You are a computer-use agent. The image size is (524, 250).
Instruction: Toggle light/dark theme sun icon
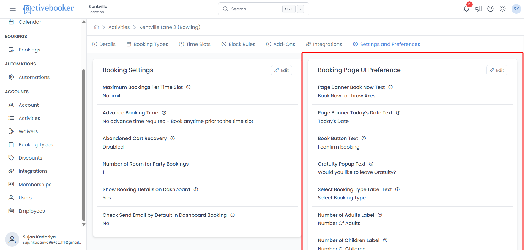click(503, 9)
